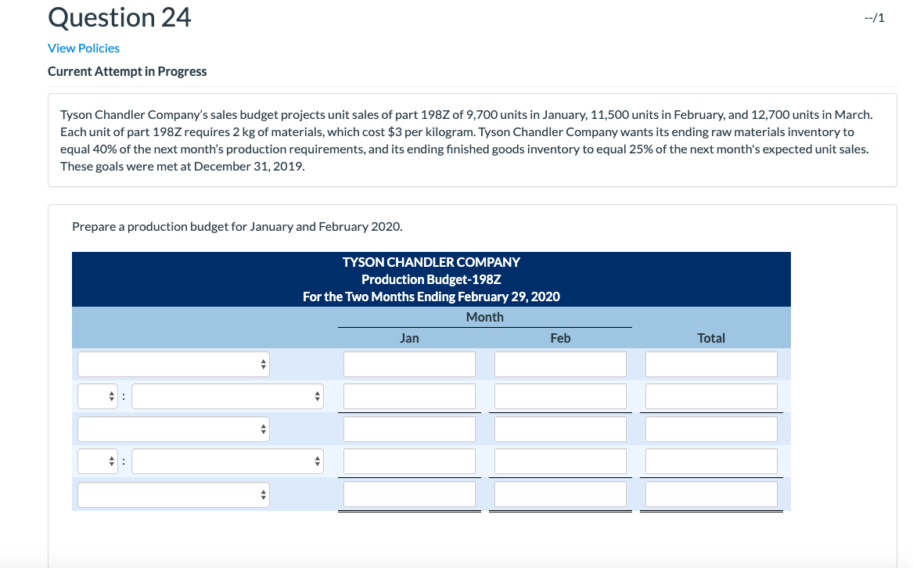
Task: Open the small add/less dropdown on second row
Action: [x=97, y=396]
